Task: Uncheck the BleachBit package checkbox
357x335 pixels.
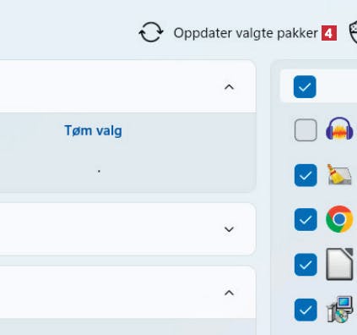Action: click(306, 175)
